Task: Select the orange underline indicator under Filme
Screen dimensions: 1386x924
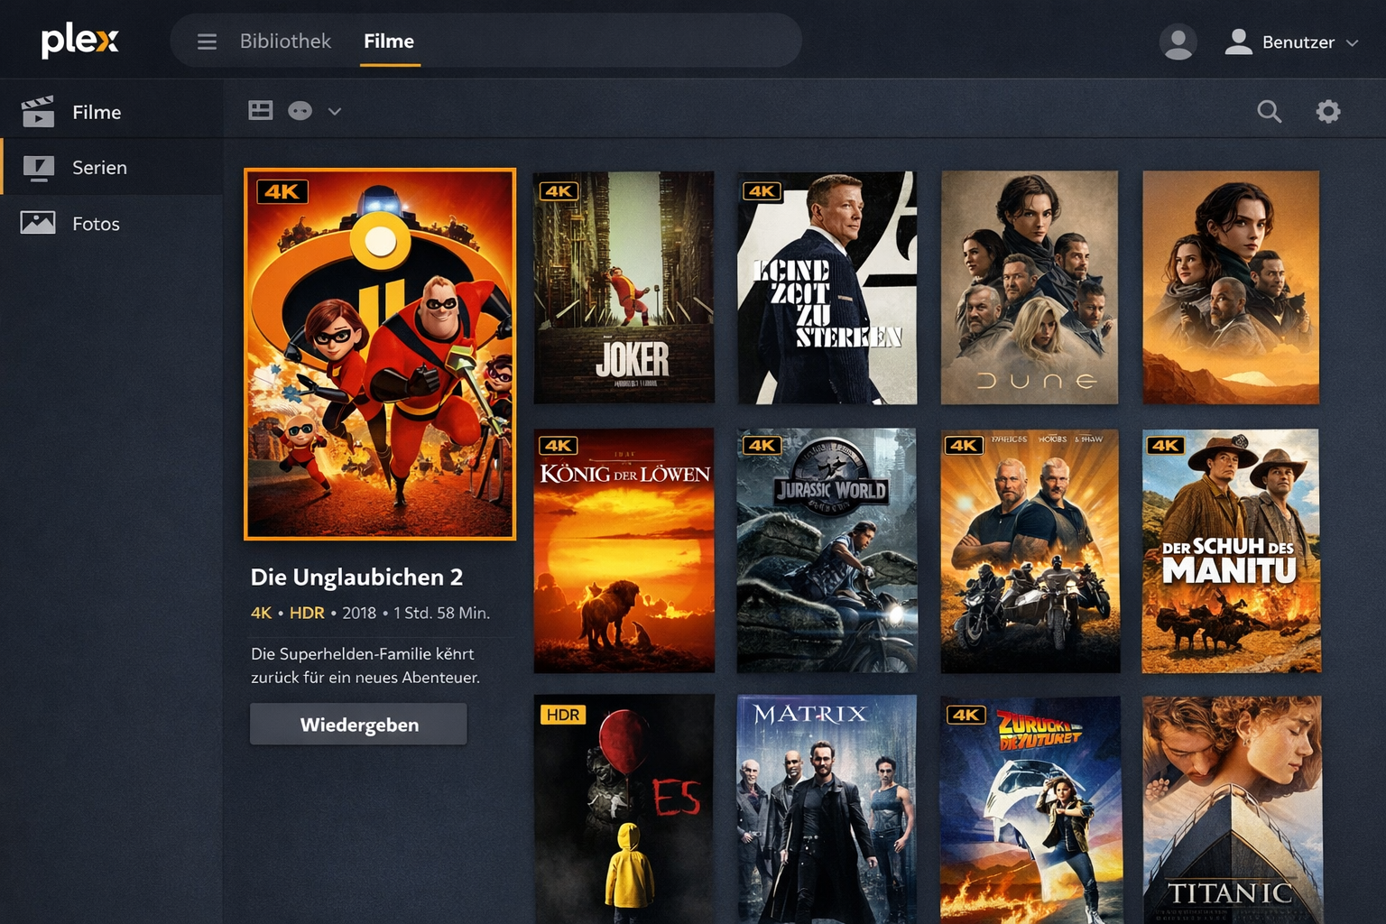Action: [389, 66]
